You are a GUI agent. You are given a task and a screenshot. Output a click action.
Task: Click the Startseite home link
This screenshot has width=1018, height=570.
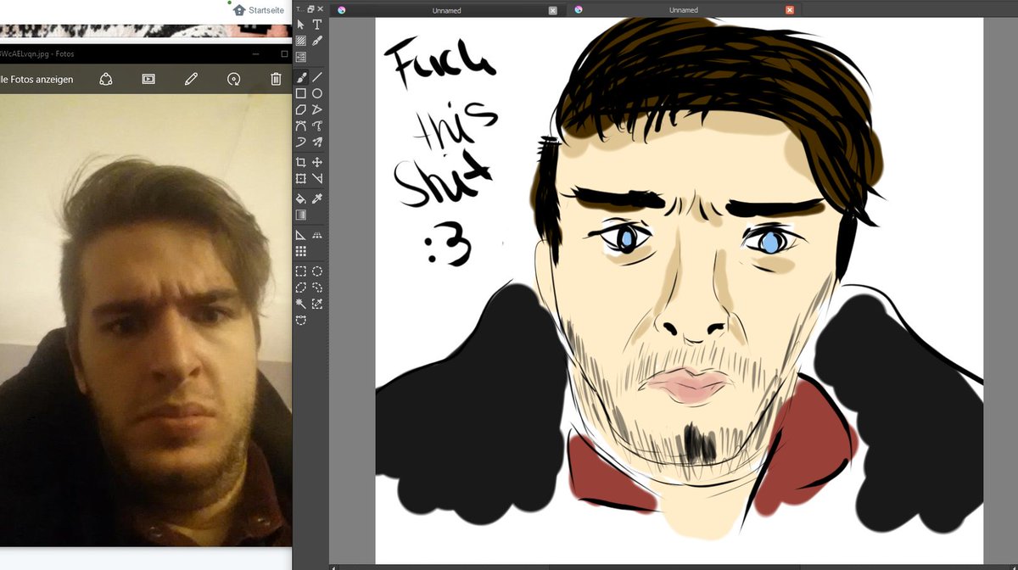[x=259, y=10]
